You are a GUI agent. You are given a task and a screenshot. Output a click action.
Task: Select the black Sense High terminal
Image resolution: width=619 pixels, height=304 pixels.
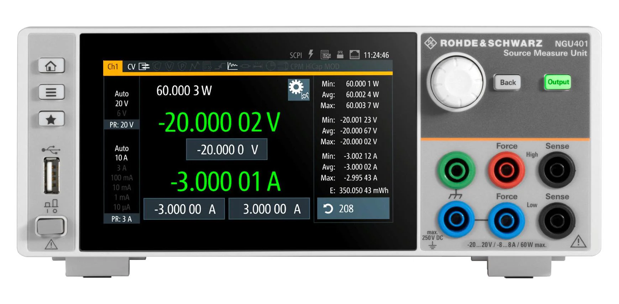(x=557, y=170)
